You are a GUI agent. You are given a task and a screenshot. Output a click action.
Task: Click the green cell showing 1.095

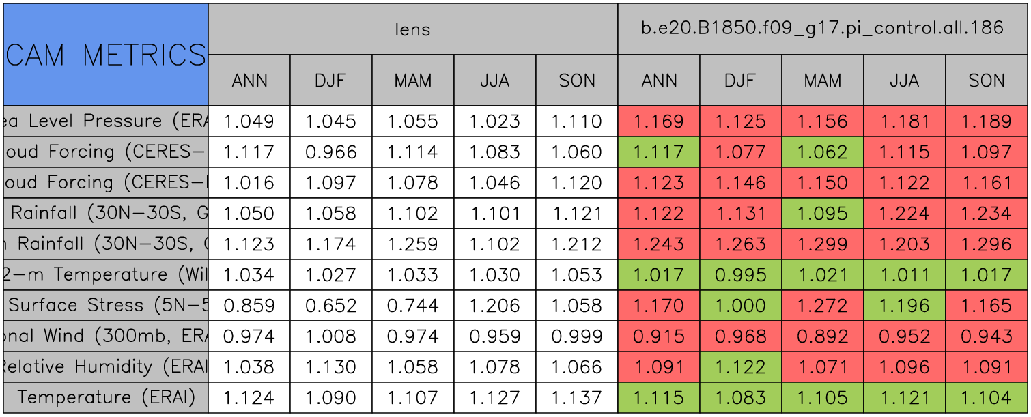tap(822, 213)
